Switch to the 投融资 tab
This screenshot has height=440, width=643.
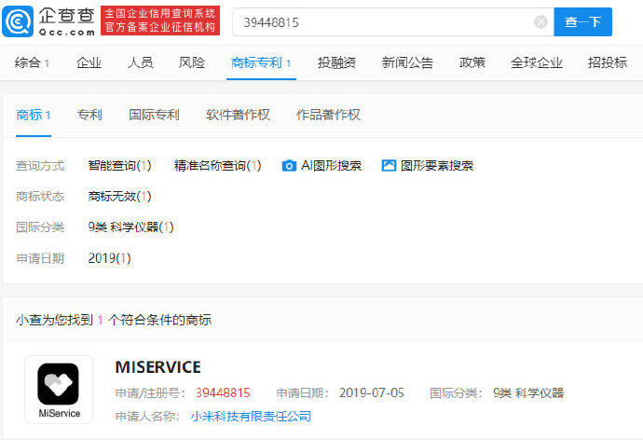point(336,62)
